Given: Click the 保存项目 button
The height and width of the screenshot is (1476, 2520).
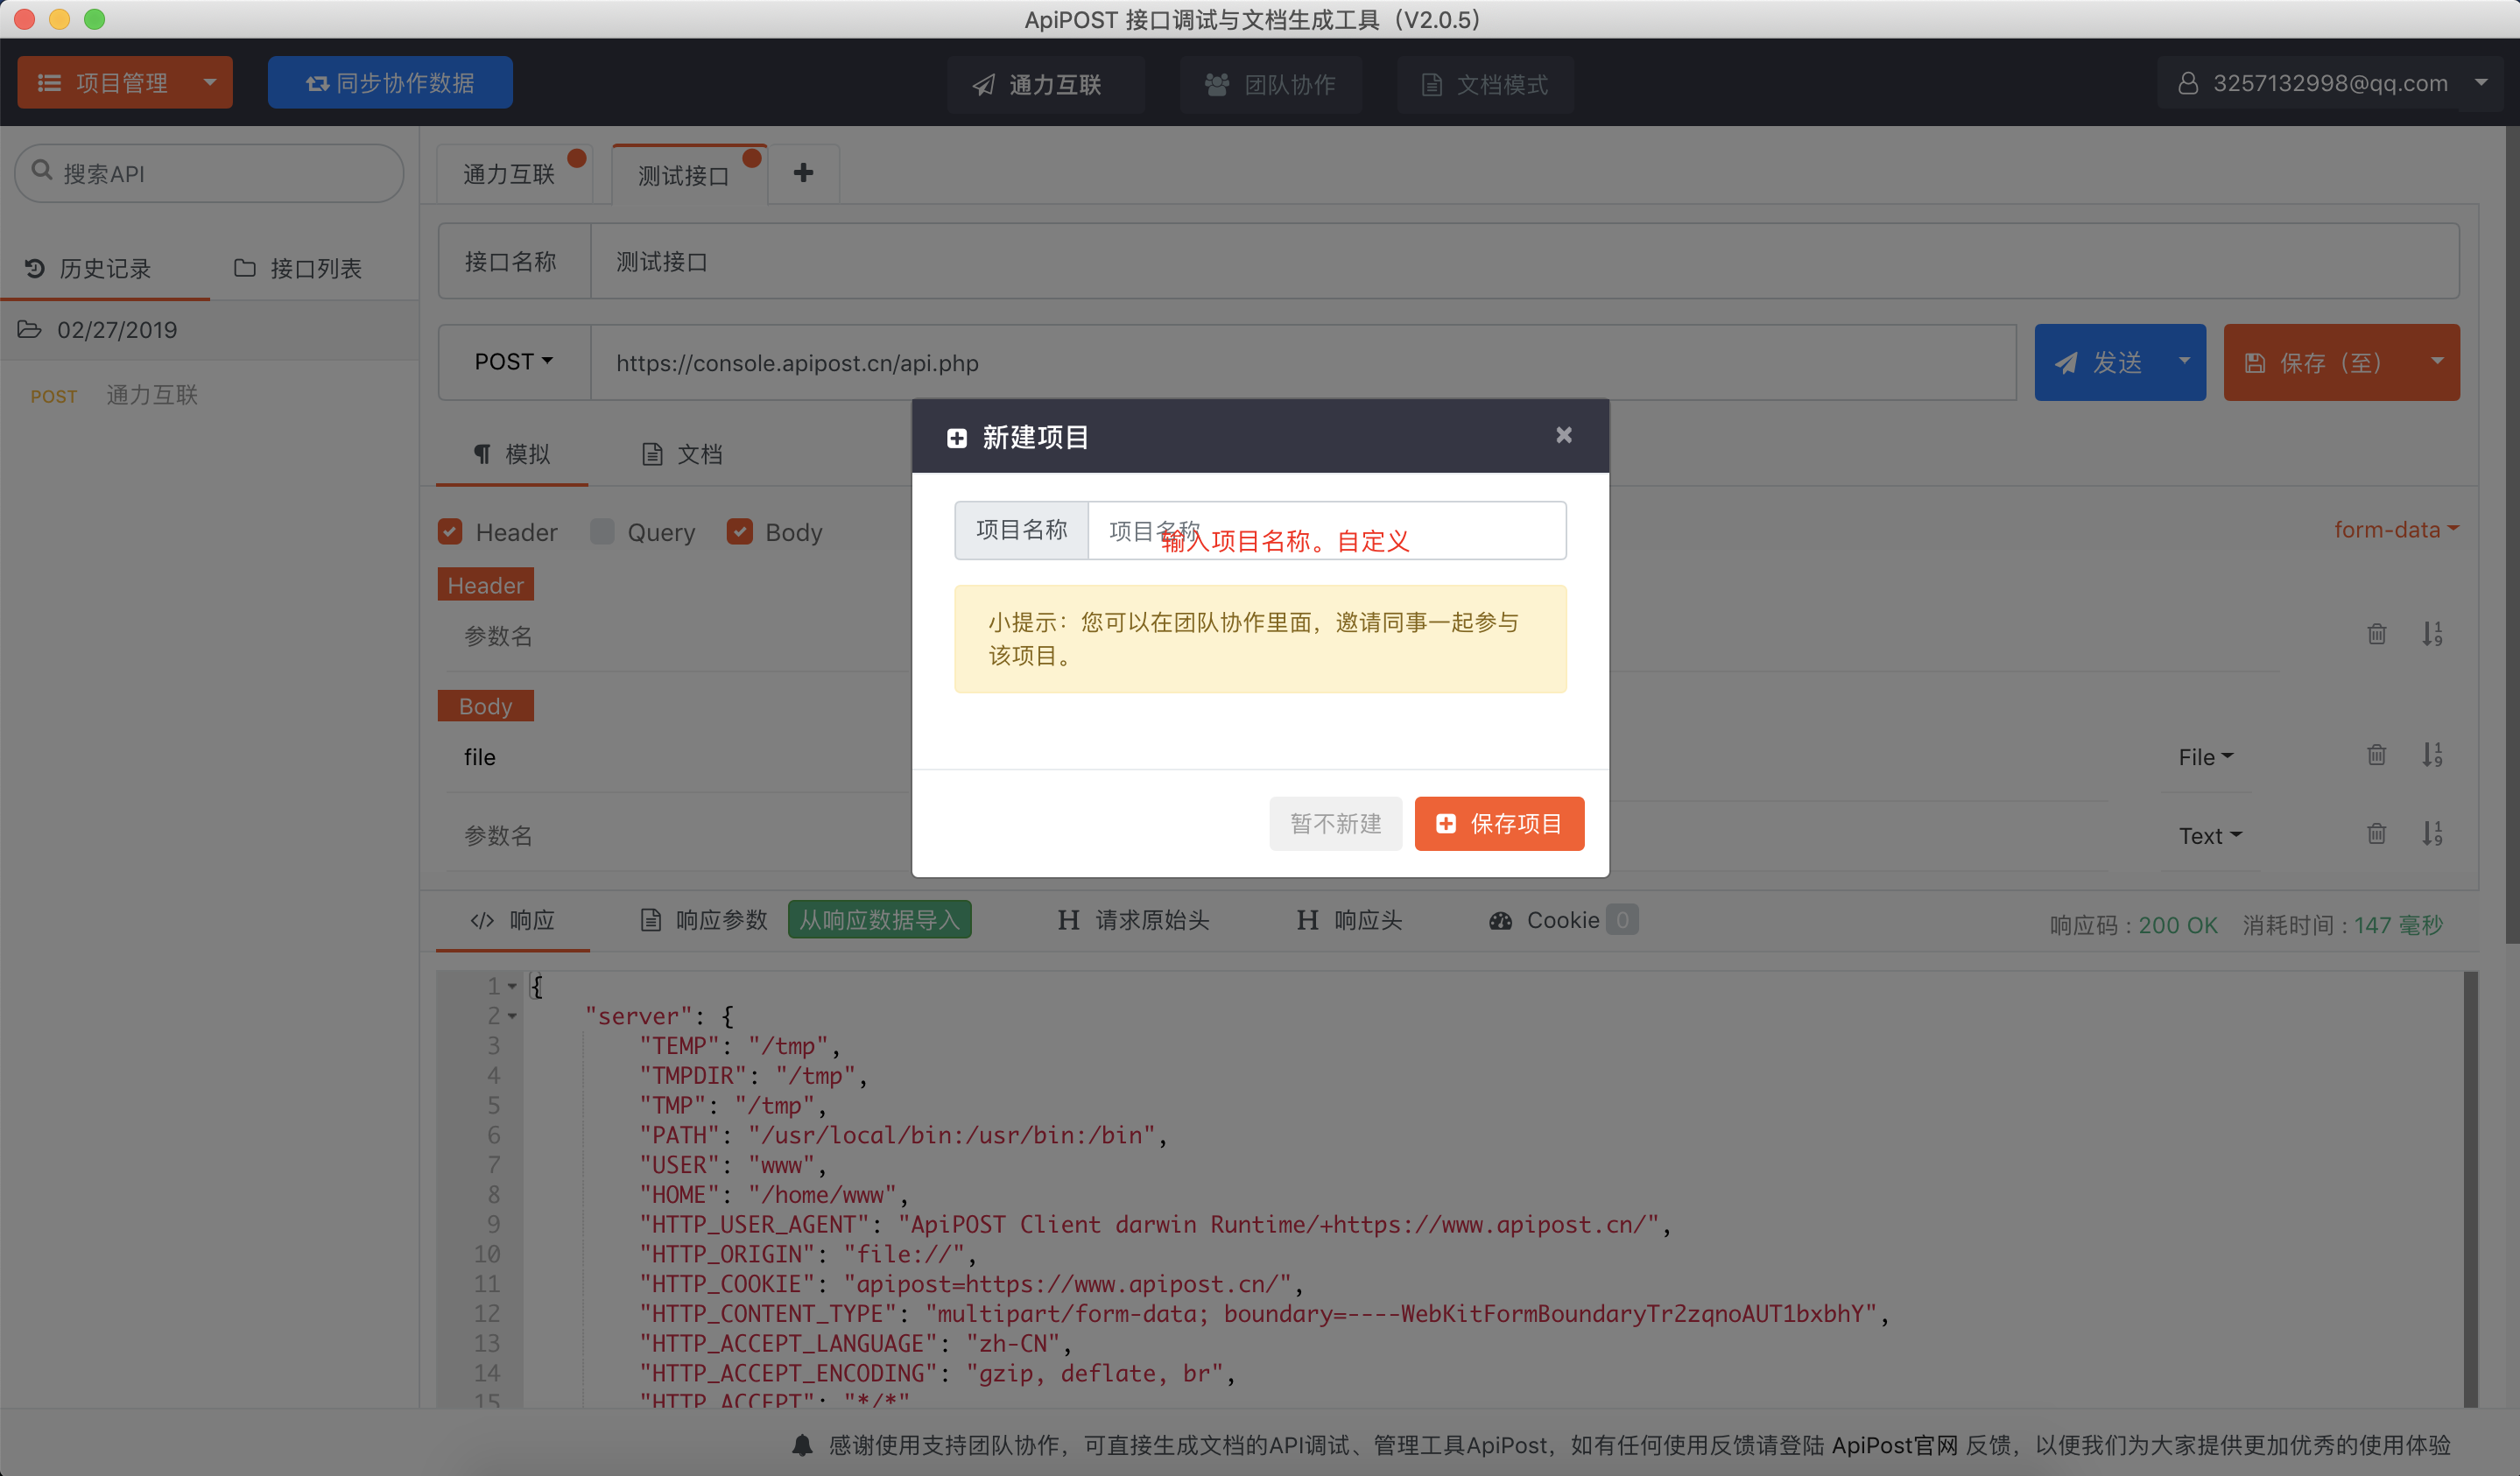Looking at the screenshot, I should pos(1498,823).
